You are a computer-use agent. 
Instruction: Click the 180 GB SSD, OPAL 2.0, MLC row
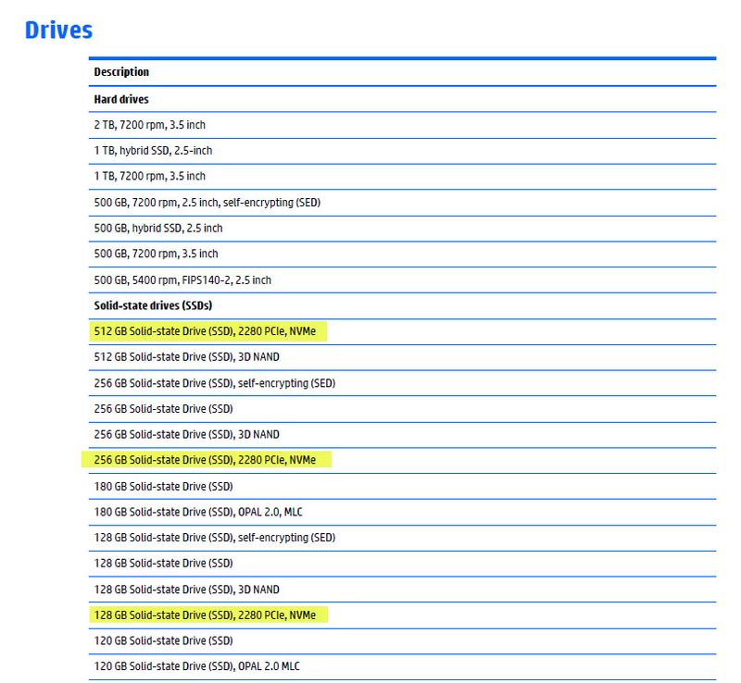(x=402, y=512)
